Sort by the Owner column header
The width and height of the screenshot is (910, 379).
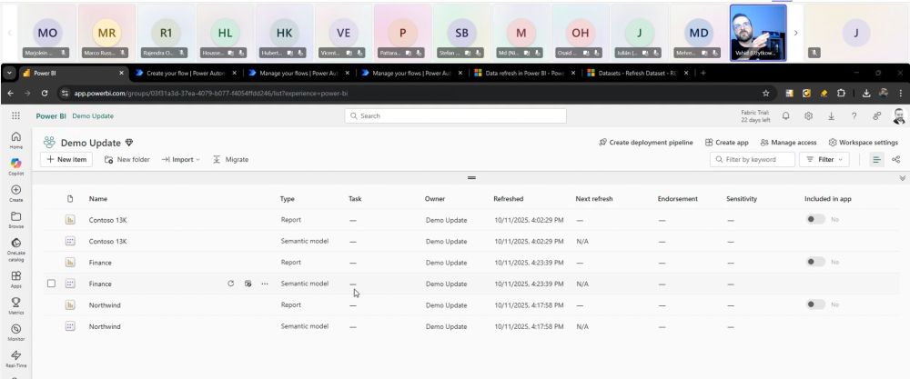435,199
